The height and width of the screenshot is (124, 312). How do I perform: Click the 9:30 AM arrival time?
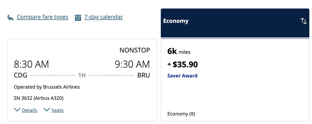pos(132,64)
